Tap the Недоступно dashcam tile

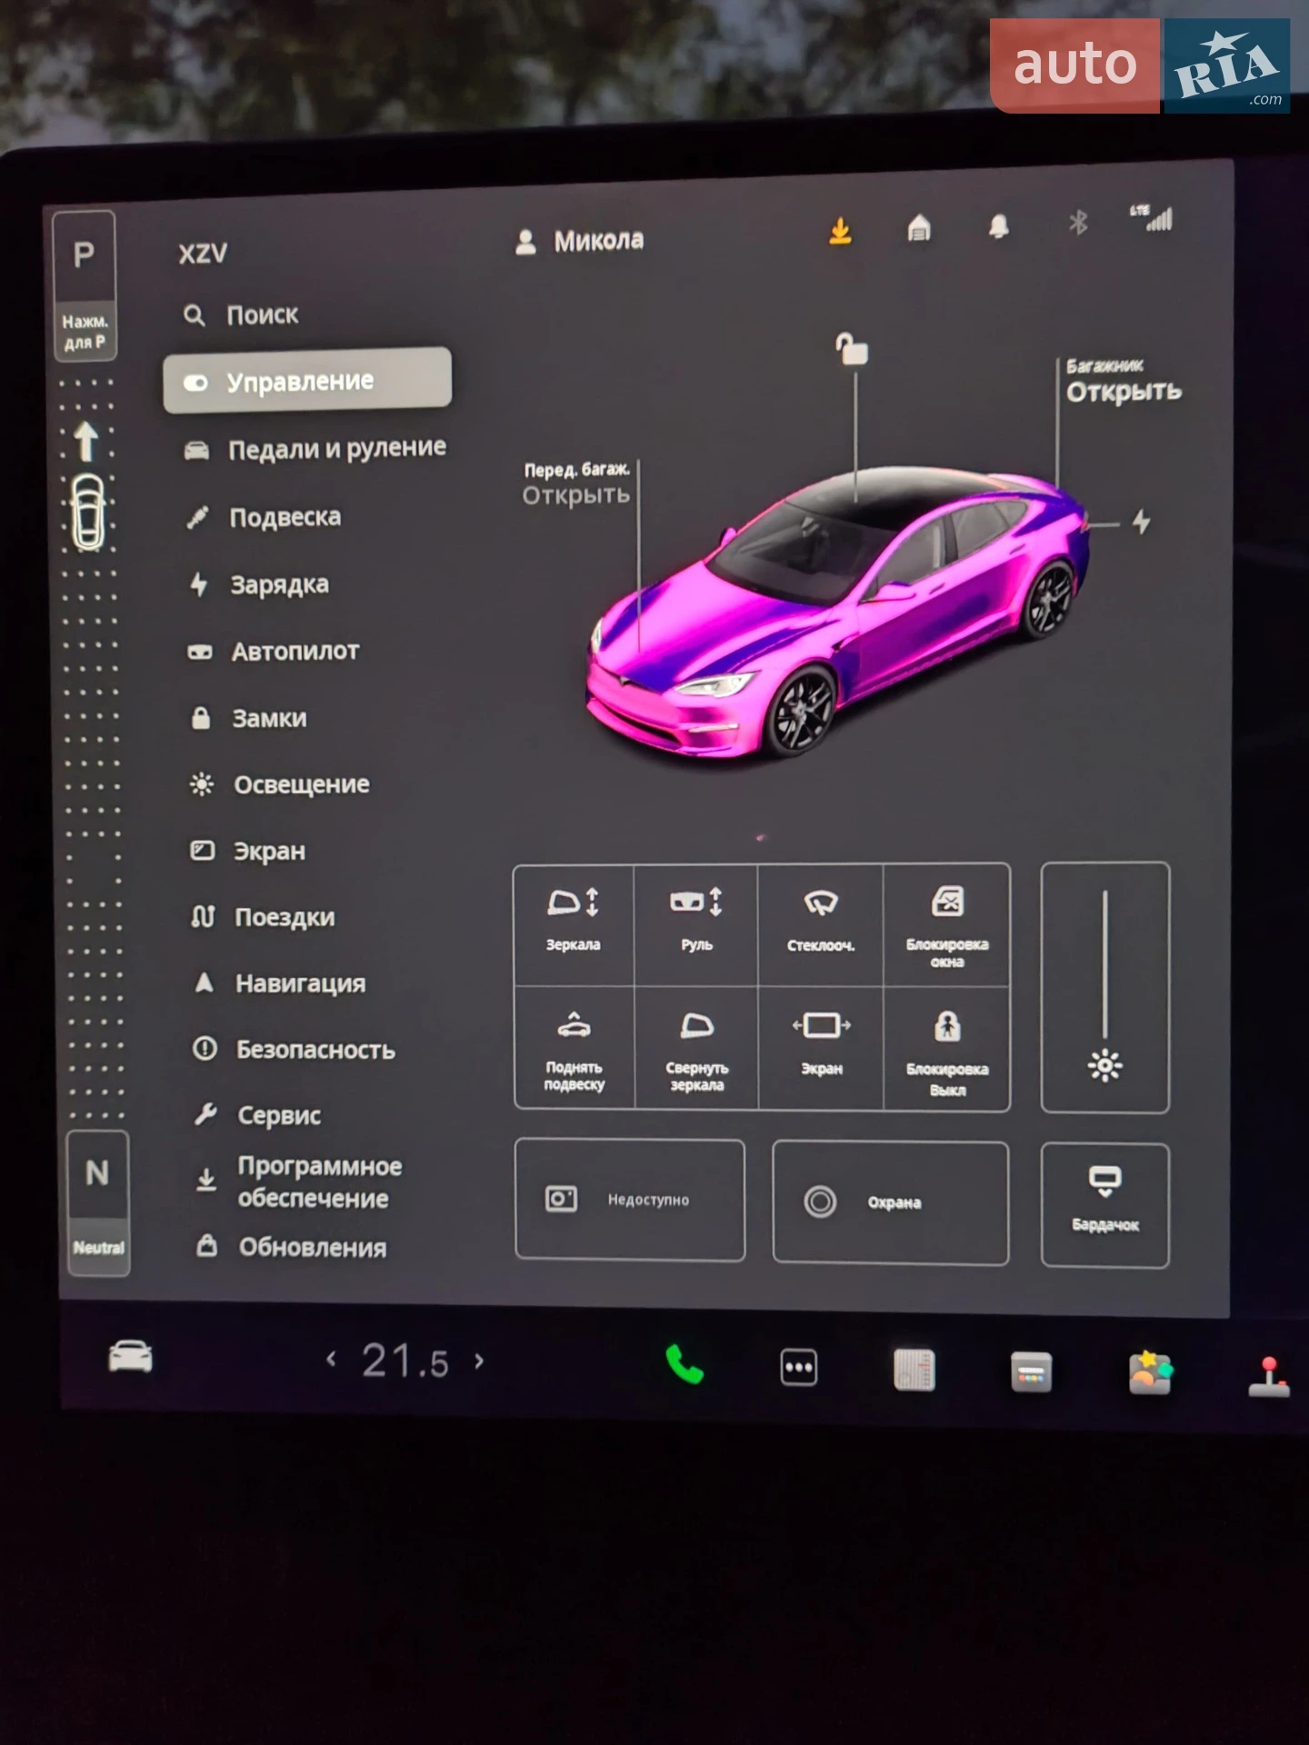630,1200
